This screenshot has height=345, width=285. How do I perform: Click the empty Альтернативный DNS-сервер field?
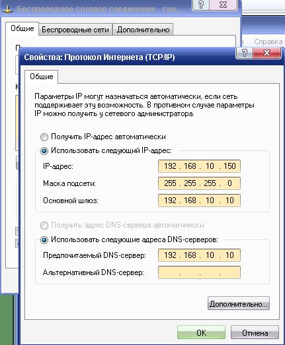(199, 272)
